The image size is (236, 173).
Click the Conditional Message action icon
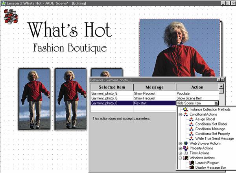(192, 129)
